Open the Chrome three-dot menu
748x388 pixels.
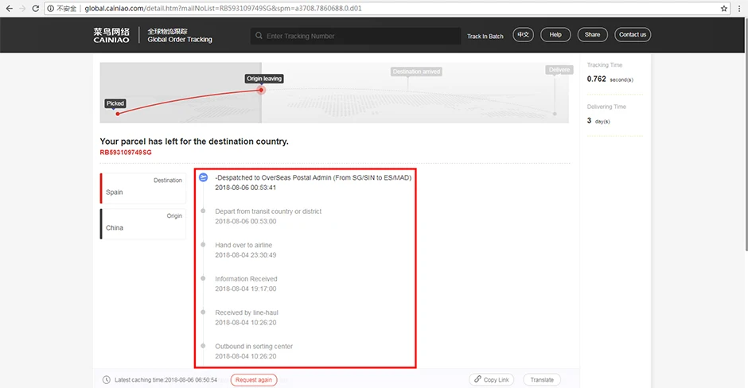[739, 8]
